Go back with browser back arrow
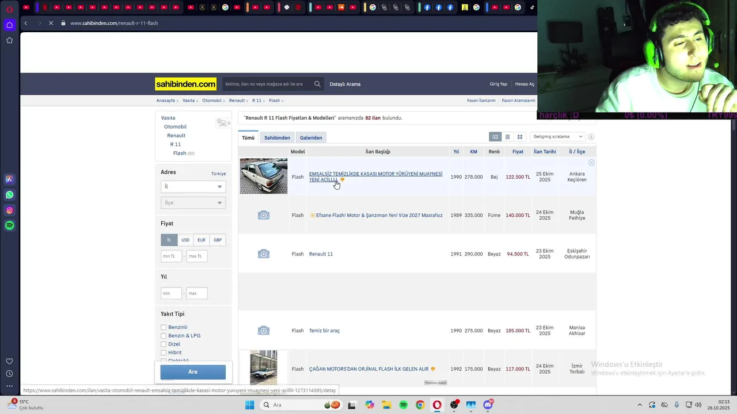The height and width of the screenshot is (414, 737). point(25,23)
